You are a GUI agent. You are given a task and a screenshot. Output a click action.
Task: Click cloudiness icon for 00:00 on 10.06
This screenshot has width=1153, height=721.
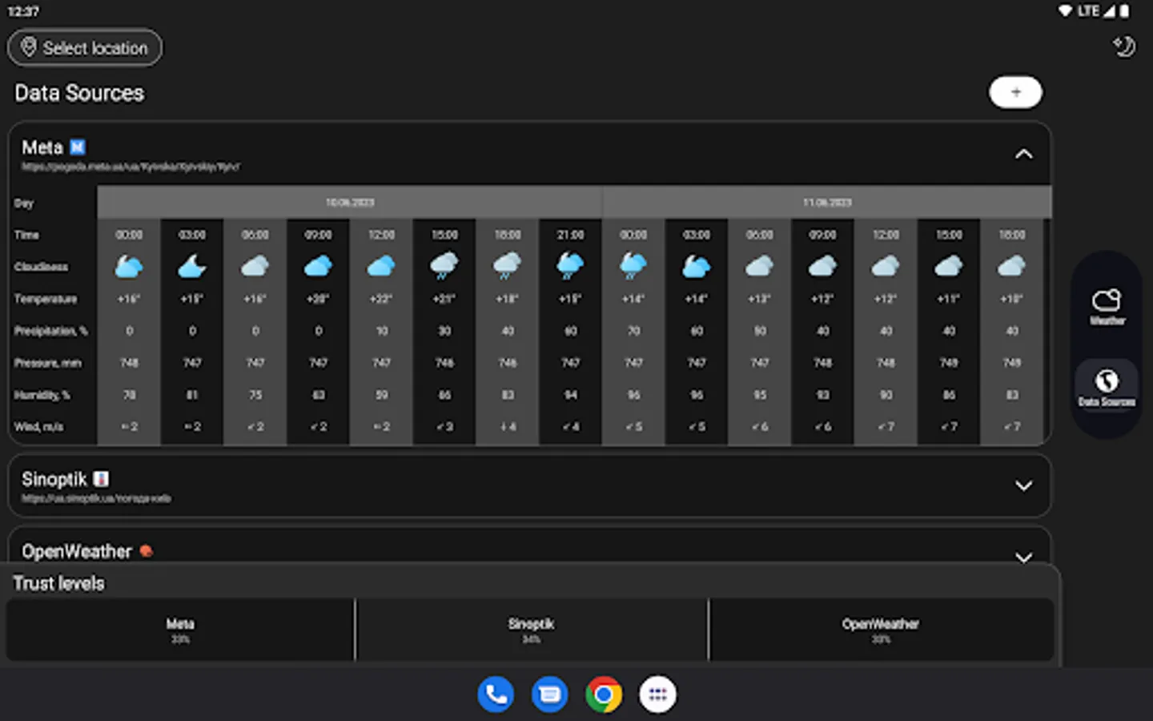pyautogui.click(x=129, y=266)
